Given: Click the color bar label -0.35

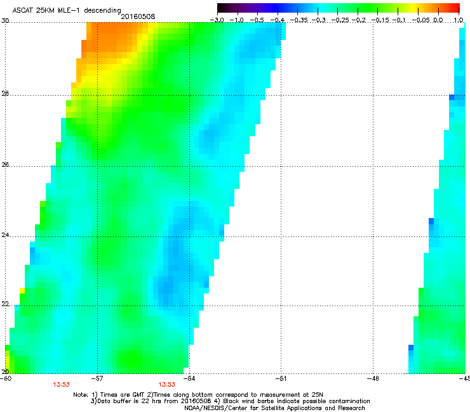Looking at the screenshot, I should pyautogui.click(x=299, y=20).
